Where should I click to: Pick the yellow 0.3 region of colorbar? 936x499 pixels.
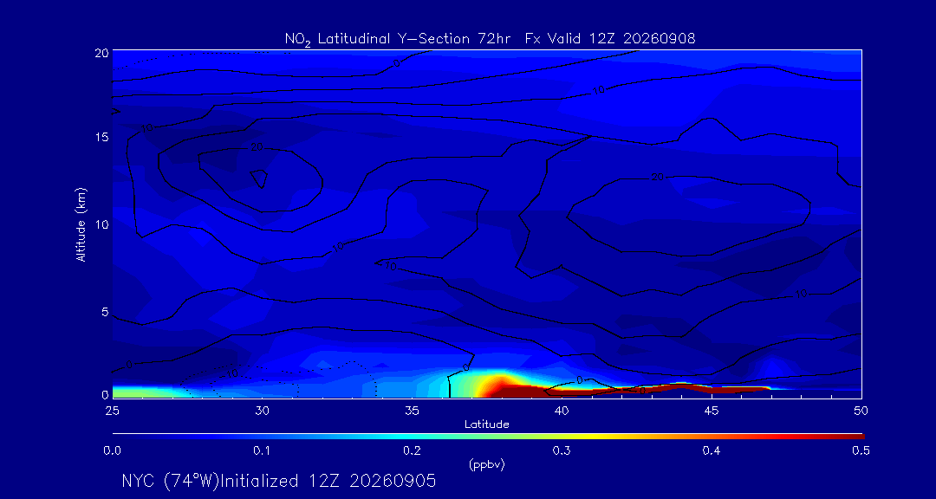click(562, 437)
